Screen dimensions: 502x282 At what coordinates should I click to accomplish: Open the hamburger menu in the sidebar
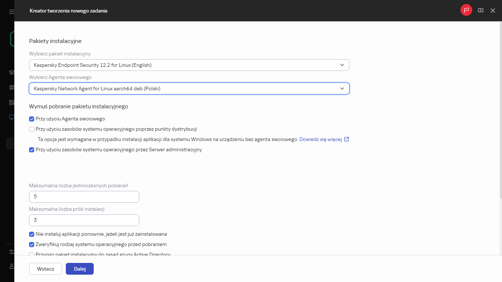(x=11, y=12)
